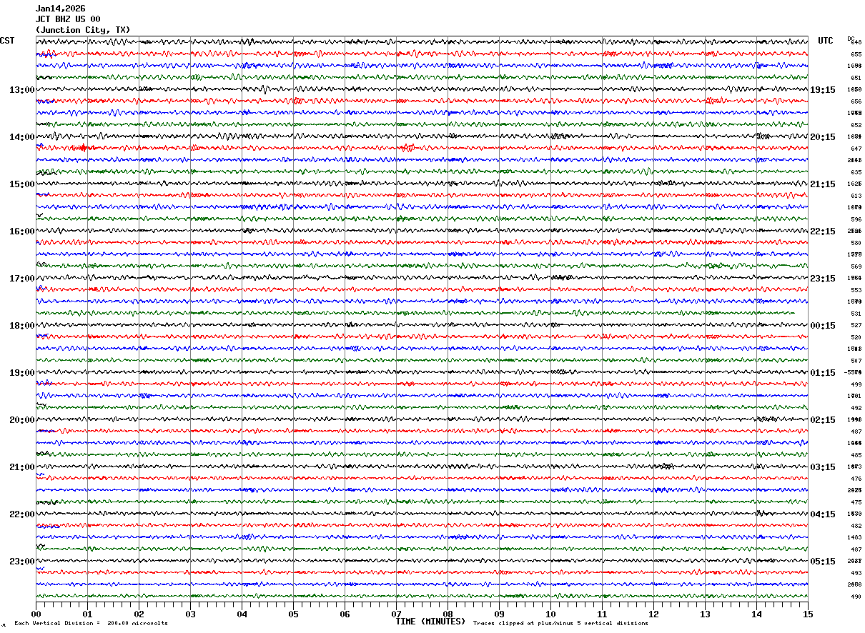Click the TIME (MINUTES) axis title
Viewport: 865px width, 633px height.
[x=430, y=622]
